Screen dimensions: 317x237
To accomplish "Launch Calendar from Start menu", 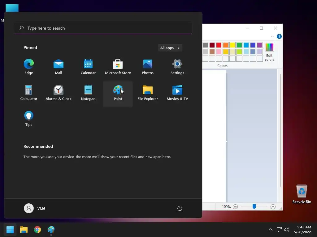I will point(88,67).
